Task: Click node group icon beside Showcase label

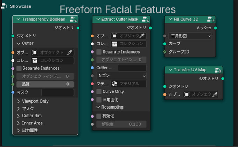Action: tap(4, 6)
